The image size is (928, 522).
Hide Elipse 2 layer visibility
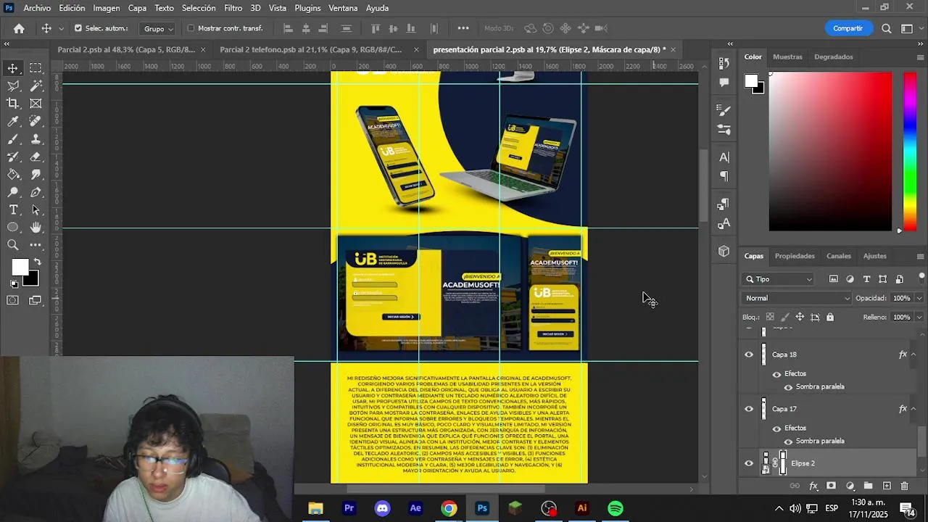[x=749, y=463]
